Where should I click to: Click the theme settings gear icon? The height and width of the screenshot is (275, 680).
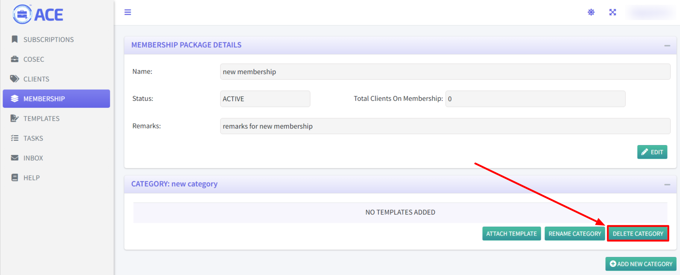591,12
